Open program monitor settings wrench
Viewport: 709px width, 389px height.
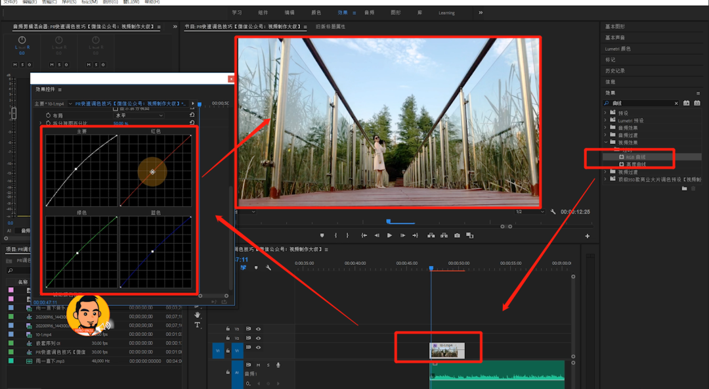click(553, 212)
